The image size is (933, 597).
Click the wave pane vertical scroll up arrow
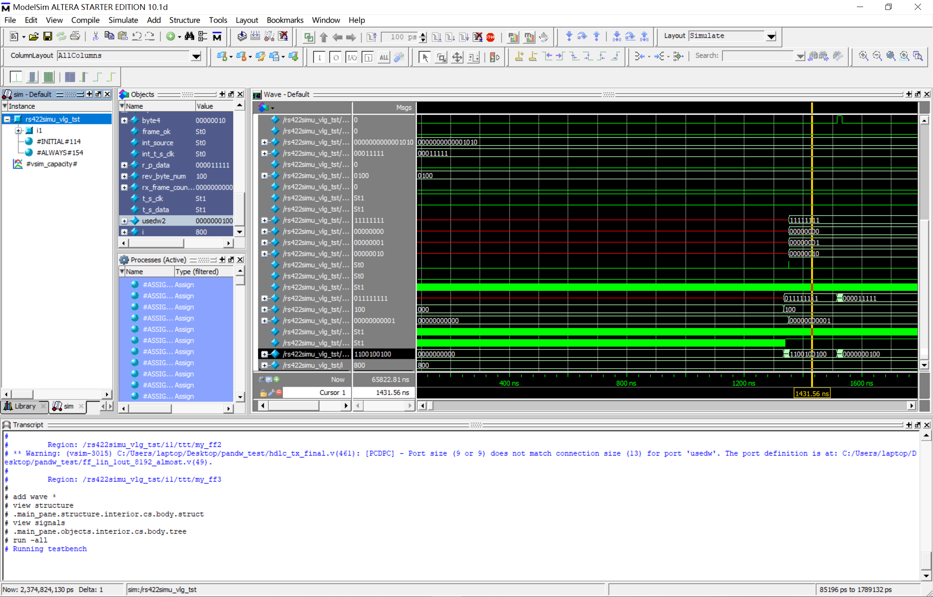tap(924, 121)
